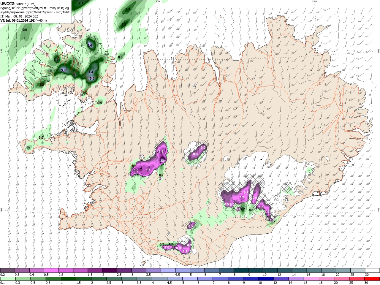380x285 pixels.
Task: Select the light lavender 4–4.5 snow scale swatch
Action: pyautogui.click(x=167, y=270)
